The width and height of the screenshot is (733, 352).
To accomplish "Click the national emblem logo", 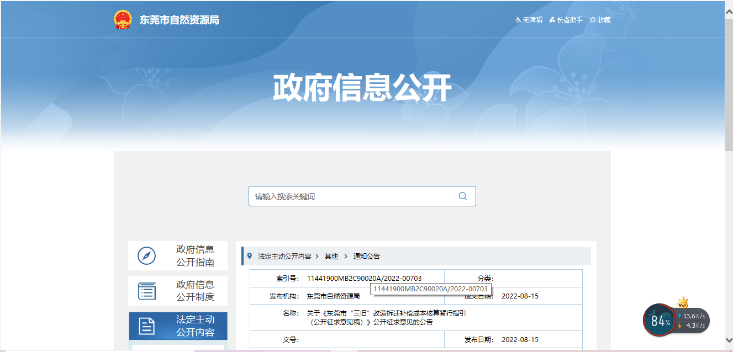I will 123,20.
